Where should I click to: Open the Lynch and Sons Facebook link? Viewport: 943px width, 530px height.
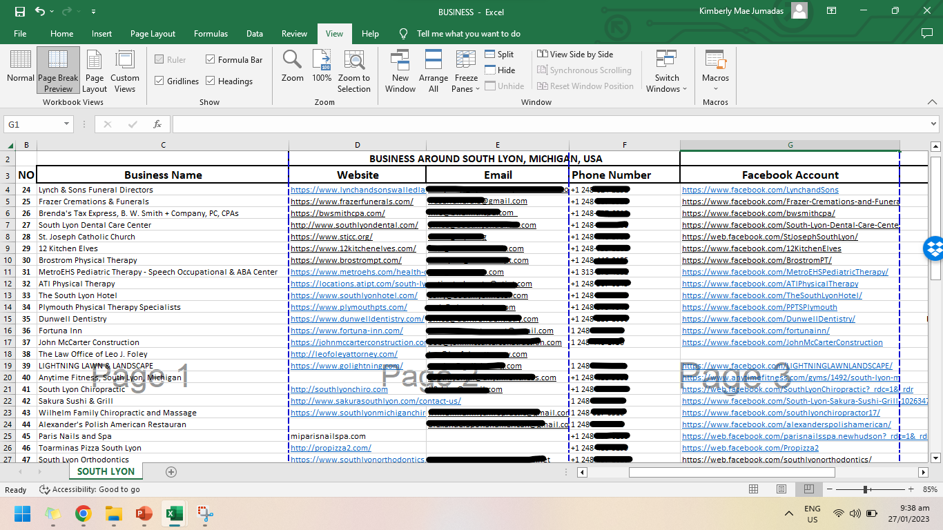pyautogui.click(x=760, y=190)
